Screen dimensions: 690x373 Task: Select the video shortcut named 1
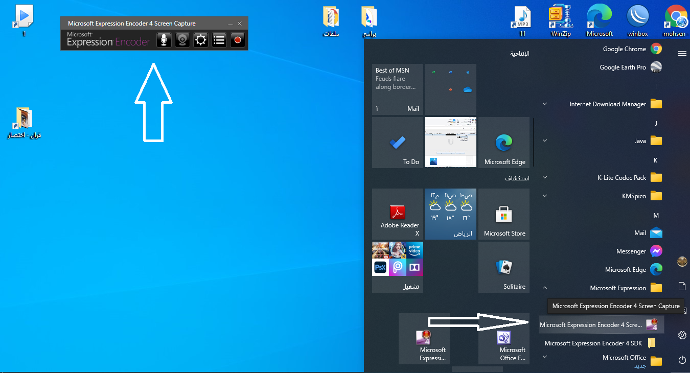click(x=24, y=21)
